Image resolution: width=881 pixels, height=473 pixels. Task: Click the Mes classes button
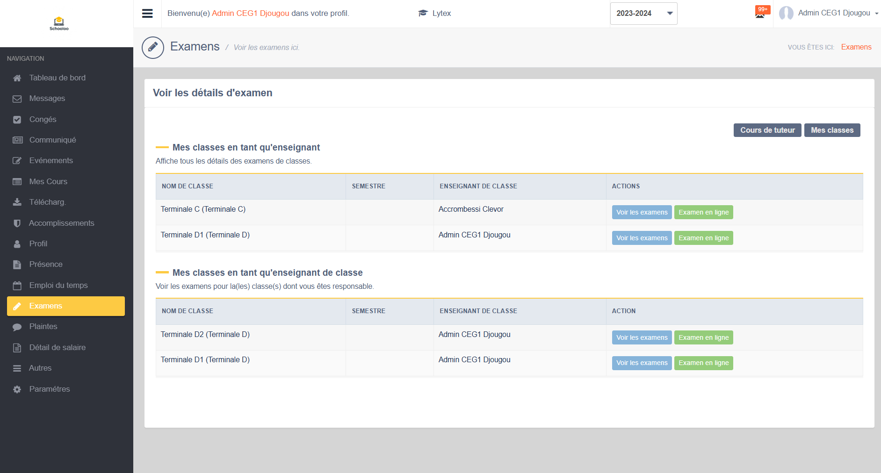point(832,130)
